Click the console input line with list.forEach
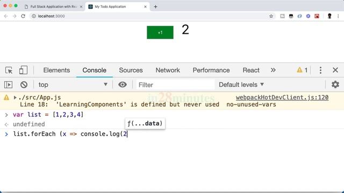This screenshot has height=193, width=344. (x=172, y=134)
